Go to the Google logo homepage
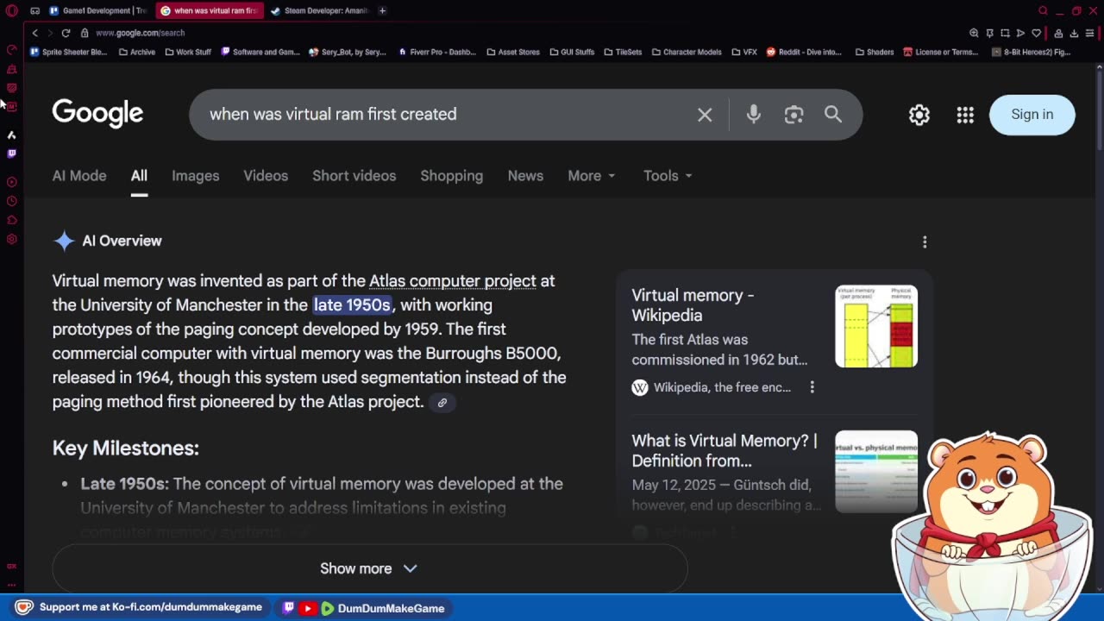The height and width of the screenshot is (621, 1104). point(97,113)
